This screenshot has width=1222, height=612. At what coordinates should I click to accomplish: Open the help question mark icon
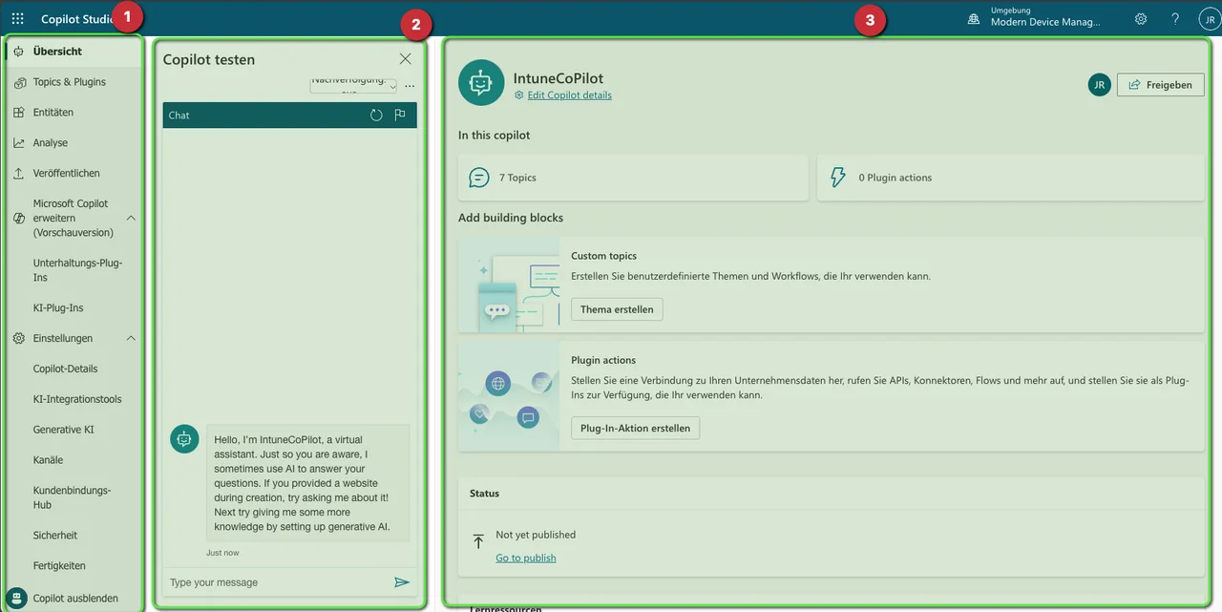1175,19
